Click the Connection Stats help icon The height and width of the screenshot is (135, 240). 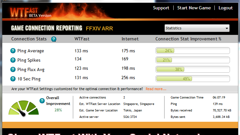54,39
